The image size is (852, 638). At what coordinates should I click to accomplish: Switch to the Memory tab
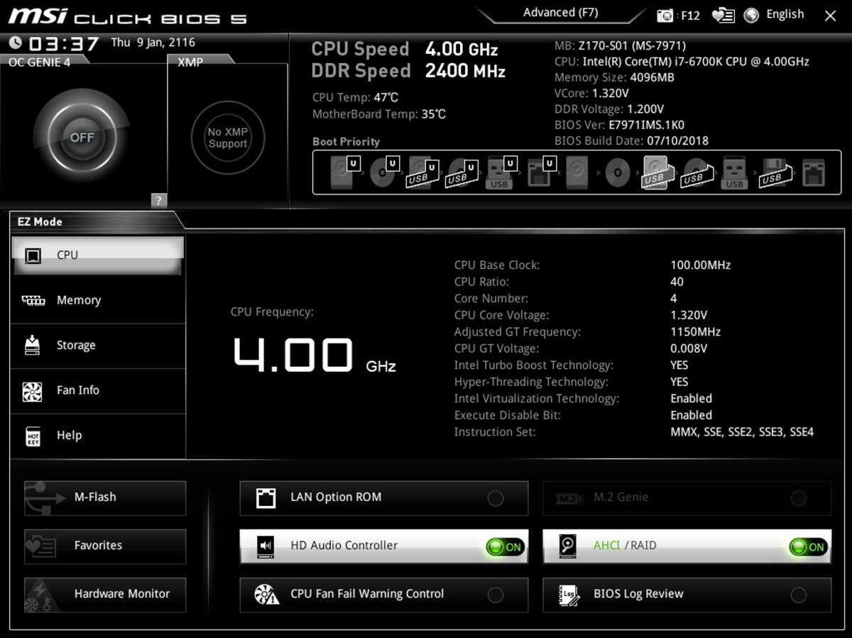point(98,300)
